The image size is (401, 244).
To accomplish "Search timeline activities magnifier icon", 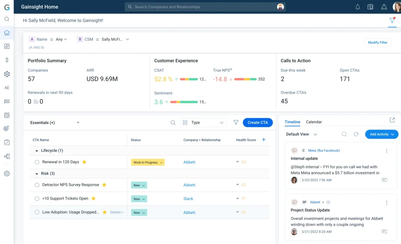I will click(344, 134).
